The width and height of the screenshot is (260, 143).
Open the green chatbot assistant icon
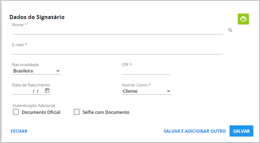click(x=243, y=19)
